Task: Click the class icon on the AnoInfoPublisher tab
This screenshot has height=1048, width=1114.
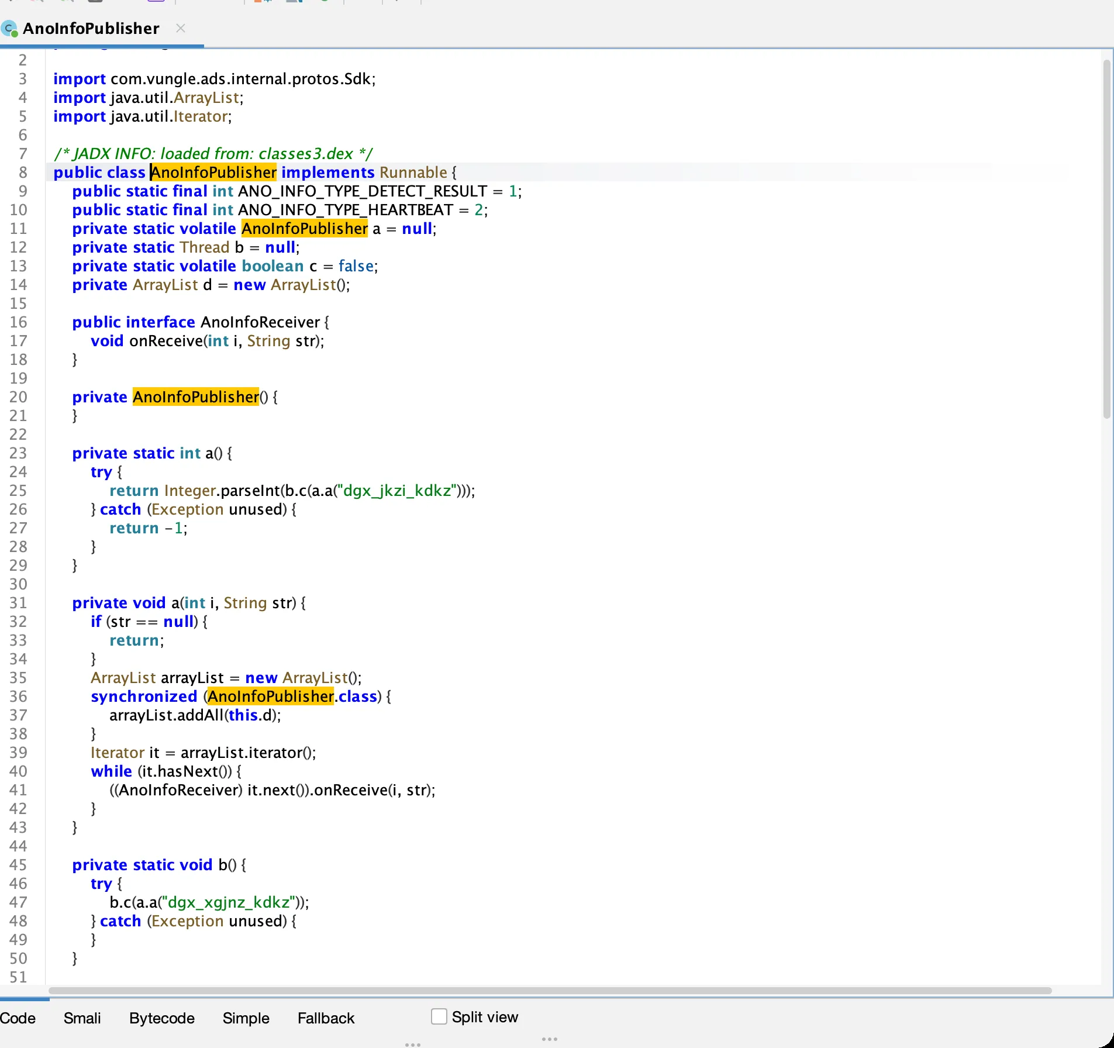Action: pos(9,28)
